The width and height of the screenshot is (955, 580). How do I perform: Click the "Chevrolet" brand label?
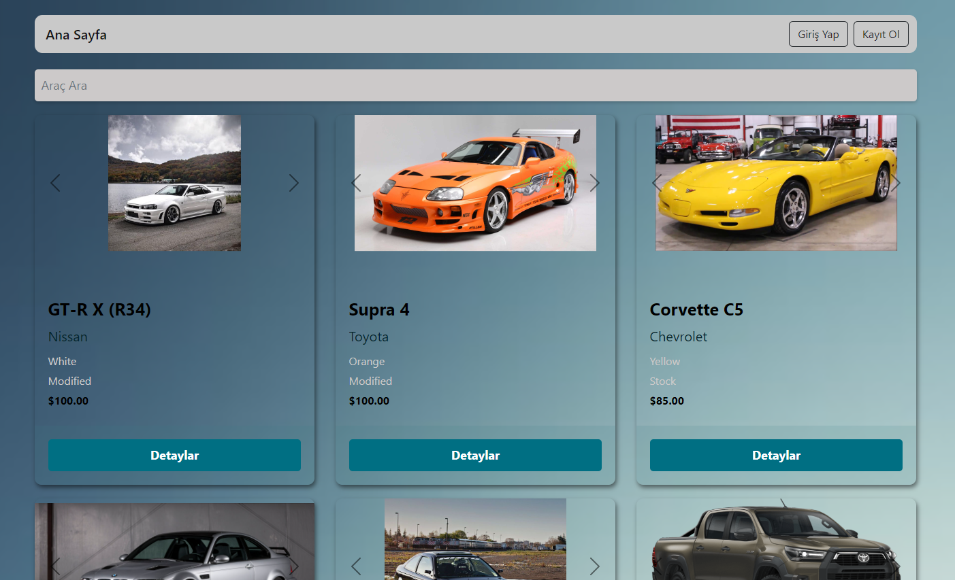pos(679,337)
